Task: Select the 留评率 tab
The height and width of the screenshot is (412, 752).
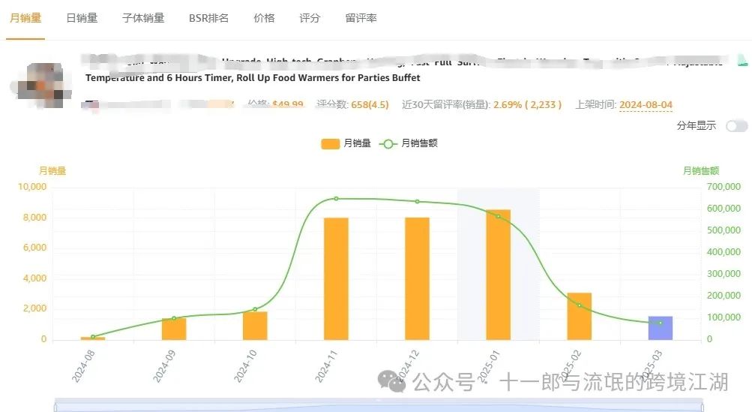Action: (x=361, y=18)
